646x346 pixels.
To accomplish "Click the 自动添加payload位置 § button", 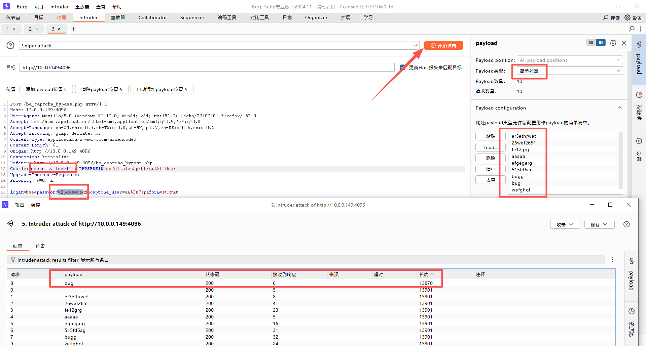I will 162,89.
